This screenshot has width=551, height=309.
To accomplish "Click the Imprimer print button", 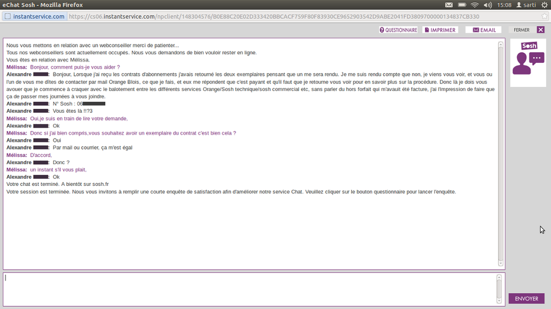I will [440, 30].
